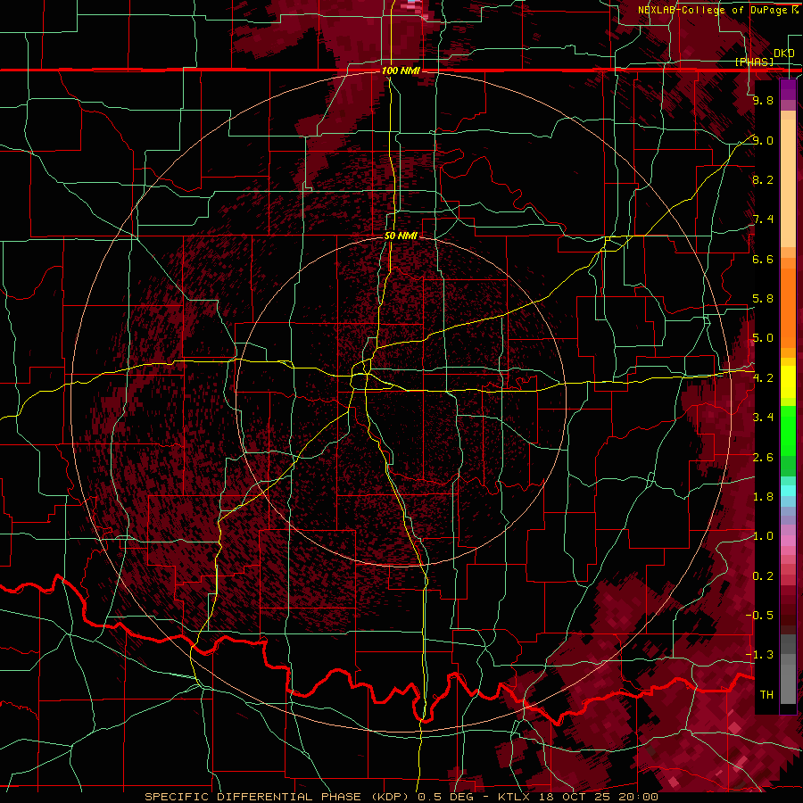The image size is (803, 803).
Task: Click the cyan band of the color bar
Action: coord(788,491)
